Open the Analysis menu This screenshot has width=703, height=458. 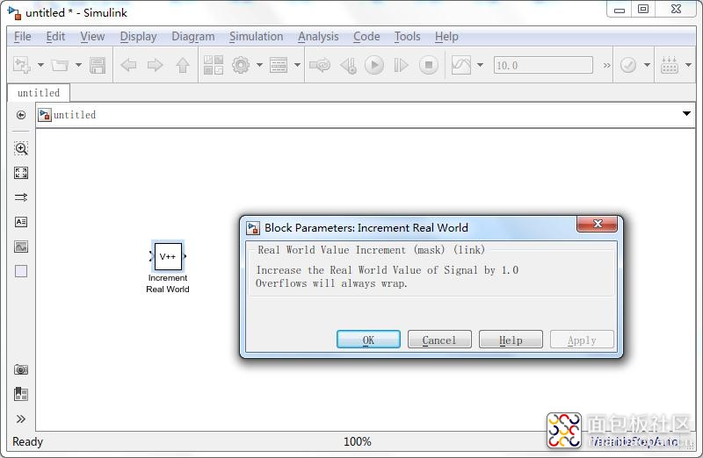[318, 36]
